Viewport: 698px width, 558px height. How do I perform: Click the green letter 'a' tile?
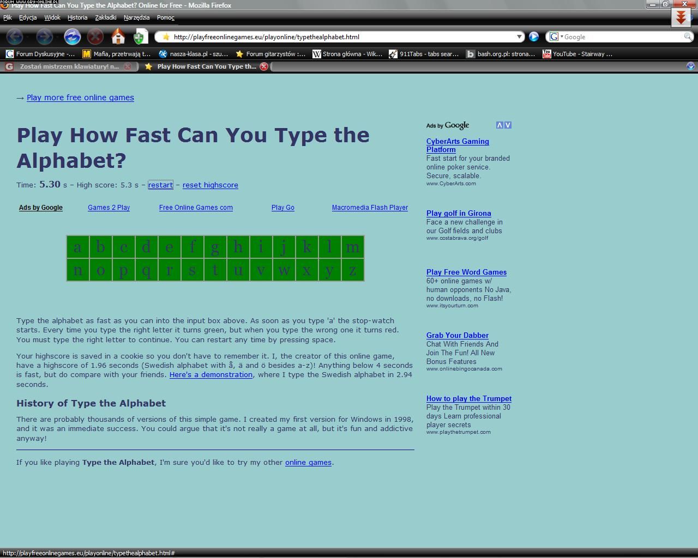[x=78, y=247]
